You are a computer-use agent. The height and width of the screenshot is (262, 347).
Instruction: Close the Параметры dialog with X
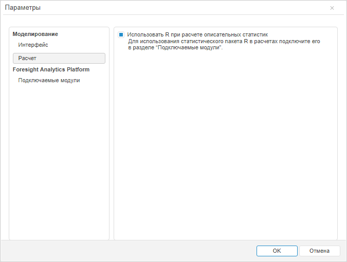point(332,8)
